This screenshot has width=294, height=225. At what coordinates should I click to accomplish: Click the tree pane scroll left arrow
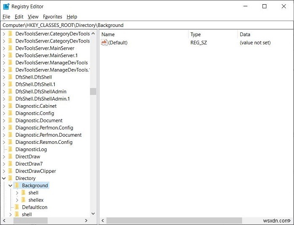coord(4,220)
